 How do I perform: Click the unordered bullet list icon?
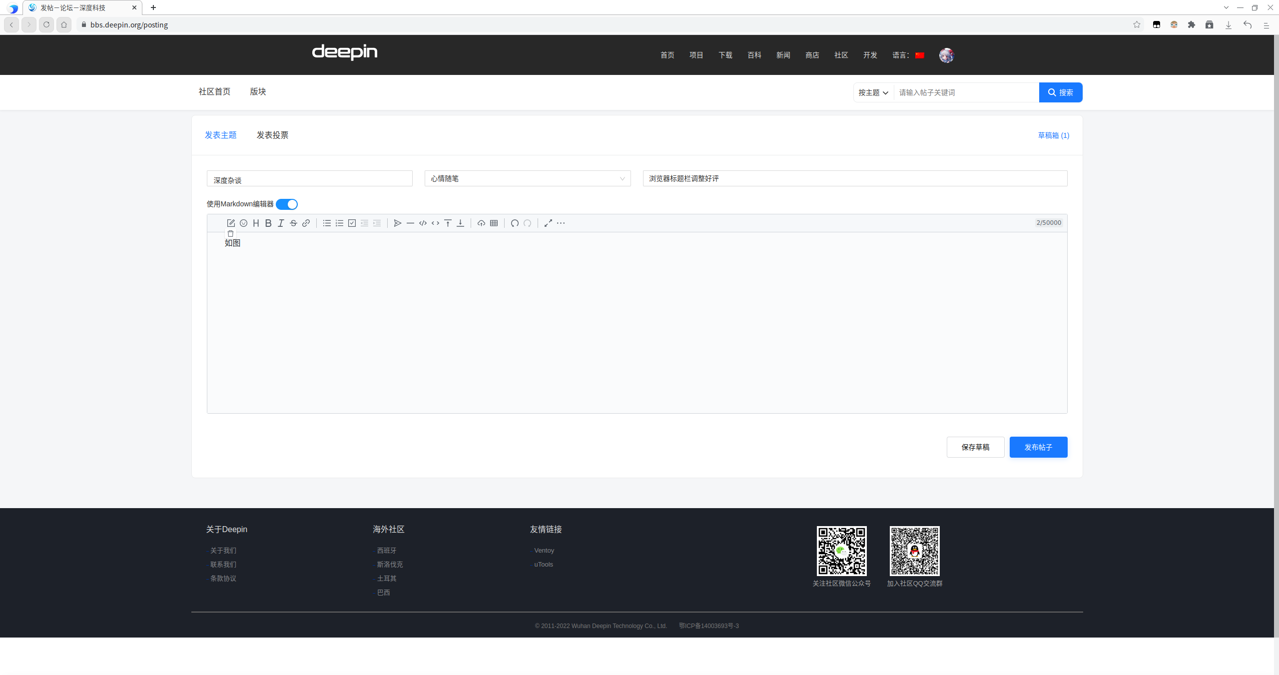coord(327,223)
